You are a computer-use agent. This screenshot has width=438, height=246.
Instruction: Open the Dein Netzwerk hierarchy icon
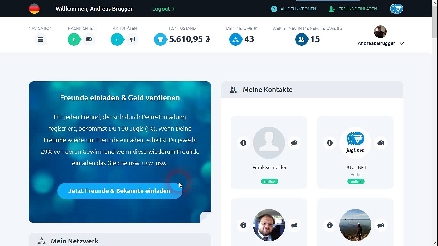coord(236,39)
